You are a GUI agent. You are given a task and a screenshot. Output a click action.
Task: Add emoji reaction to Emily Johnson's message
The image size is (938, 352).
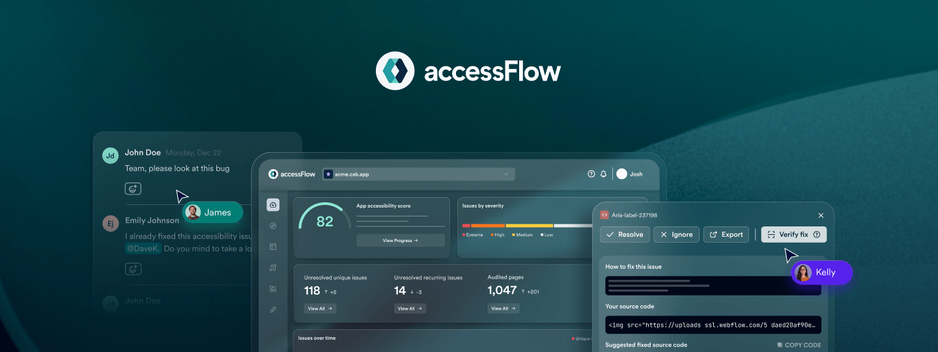pyautogui.click(x=133, y=269)
